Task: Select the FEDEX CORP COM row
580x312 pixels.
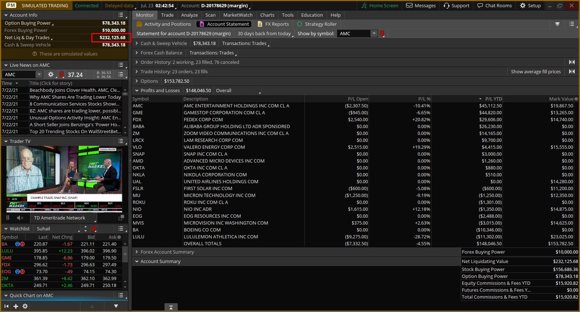Action: pos(355,119)
